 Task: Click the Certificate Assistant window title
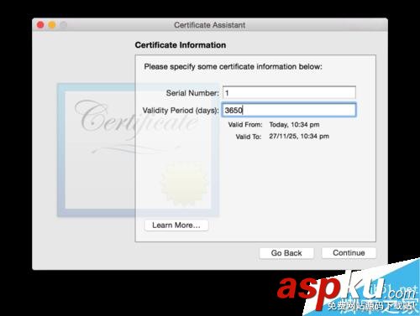(x=210, y=25)
